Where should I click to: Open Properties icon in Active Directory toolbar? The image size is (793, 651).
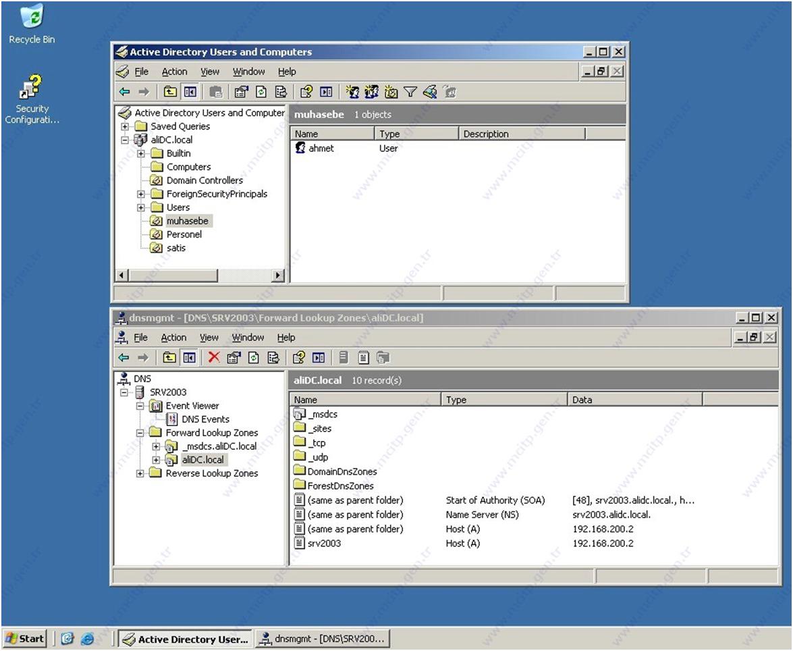(241, 92)
